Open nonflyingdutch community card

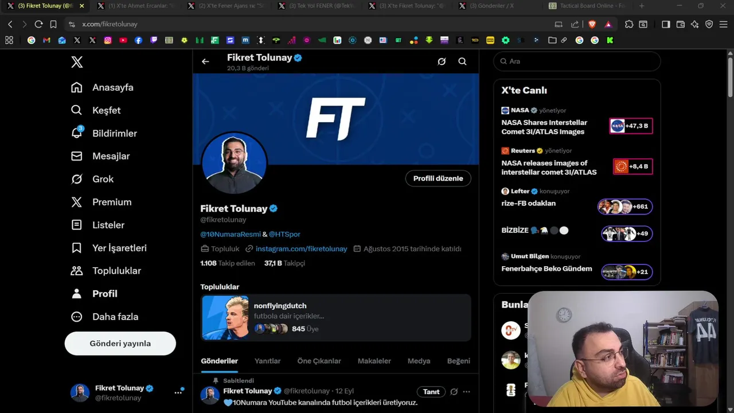coord(335,317)
